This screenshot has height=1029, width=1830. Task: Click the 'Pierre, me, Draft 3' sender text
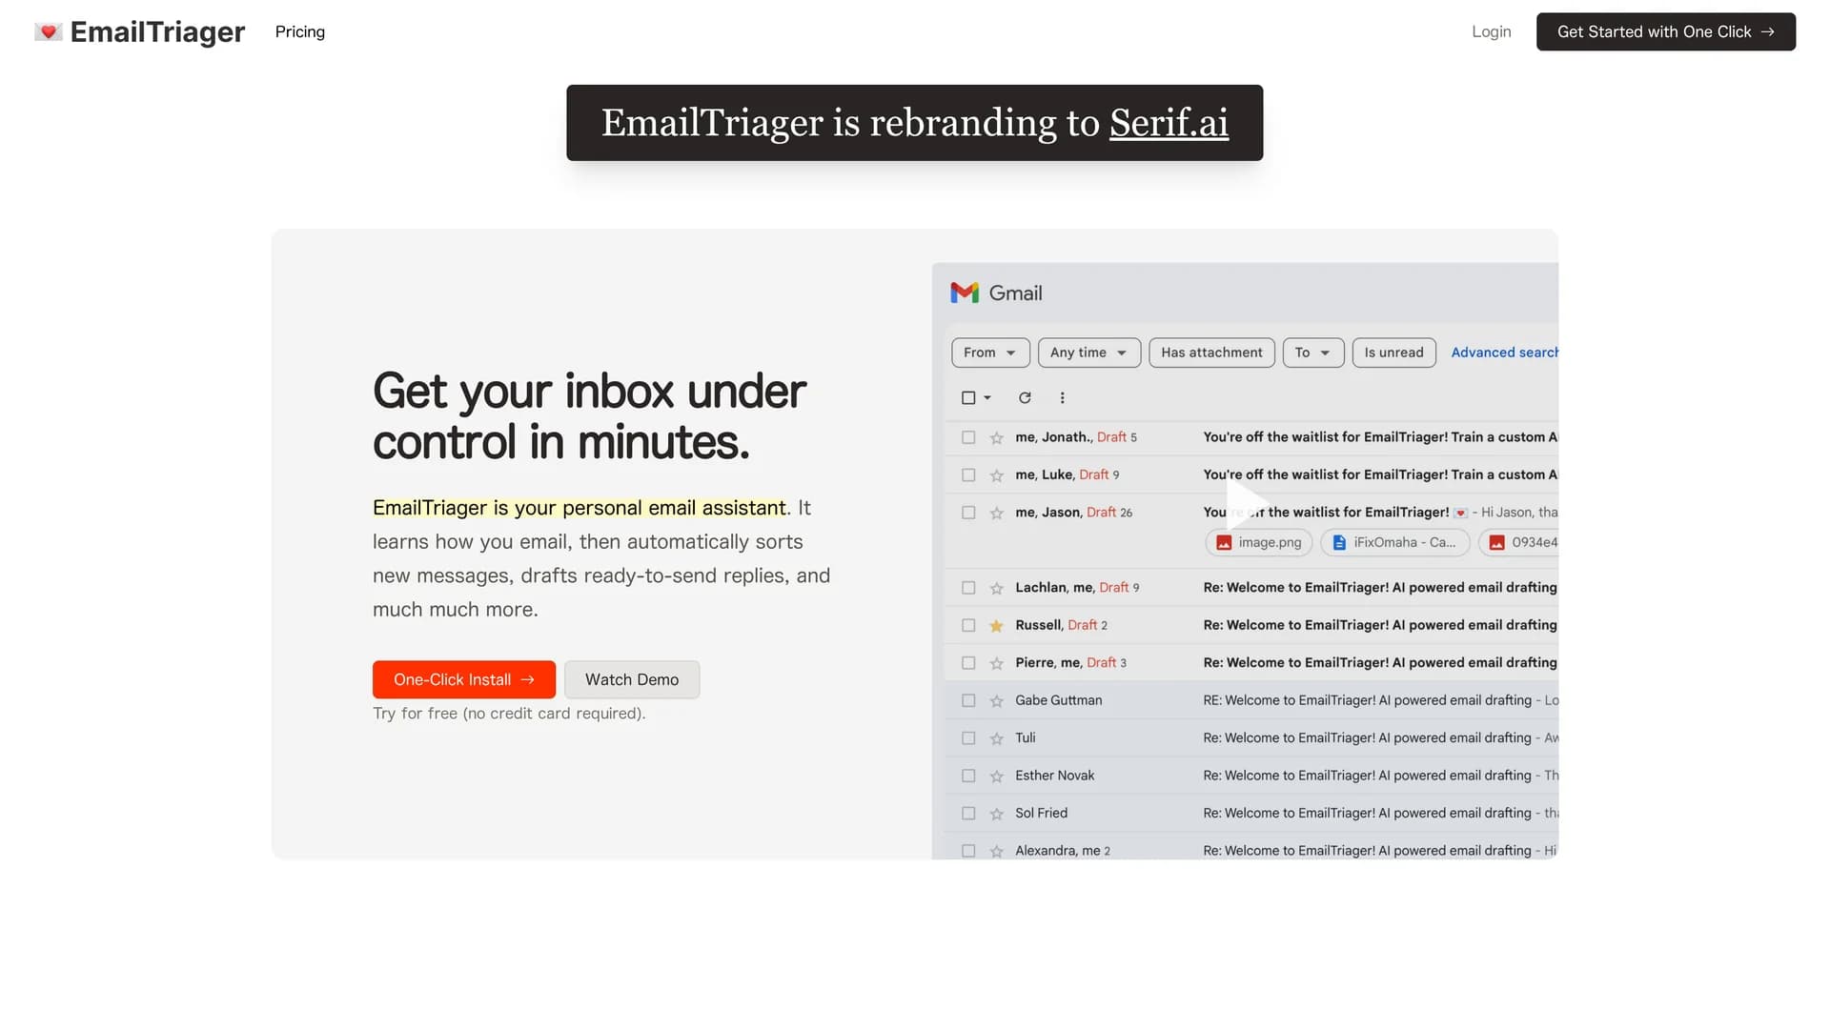point(1070,663)
